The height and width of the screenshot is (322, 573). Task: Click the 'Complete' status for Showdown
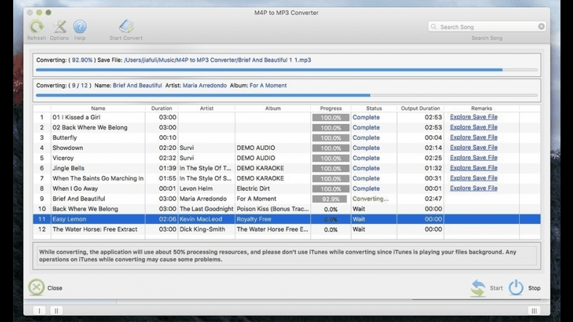click(x=366, y=148)
